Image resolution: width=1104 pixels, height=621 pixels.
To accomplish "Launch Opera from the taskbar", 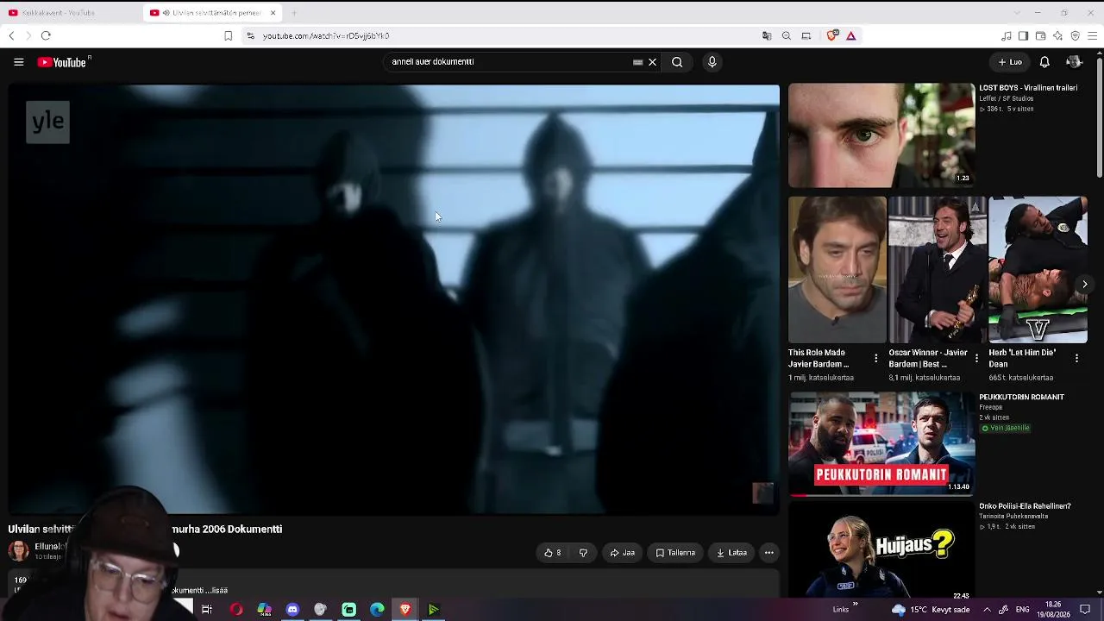I will [x=235, y=610].
